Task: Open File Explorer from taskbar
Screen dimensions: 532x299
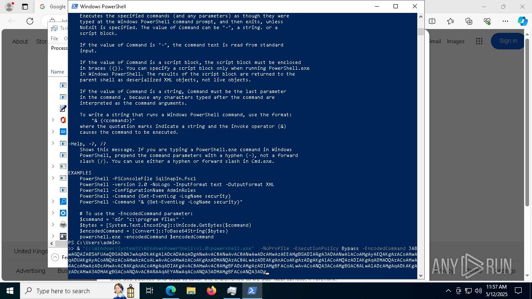Action: click(191, 291)
